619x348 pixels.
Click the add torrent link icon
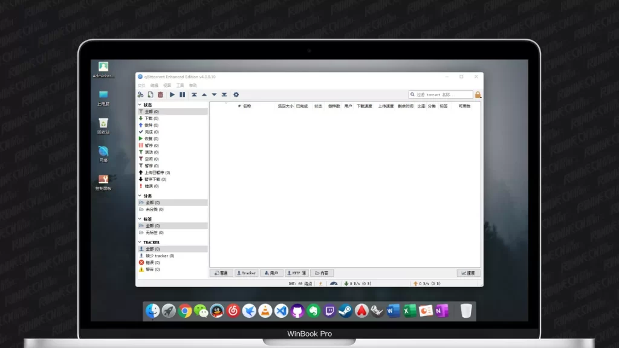tap(141, 95)
